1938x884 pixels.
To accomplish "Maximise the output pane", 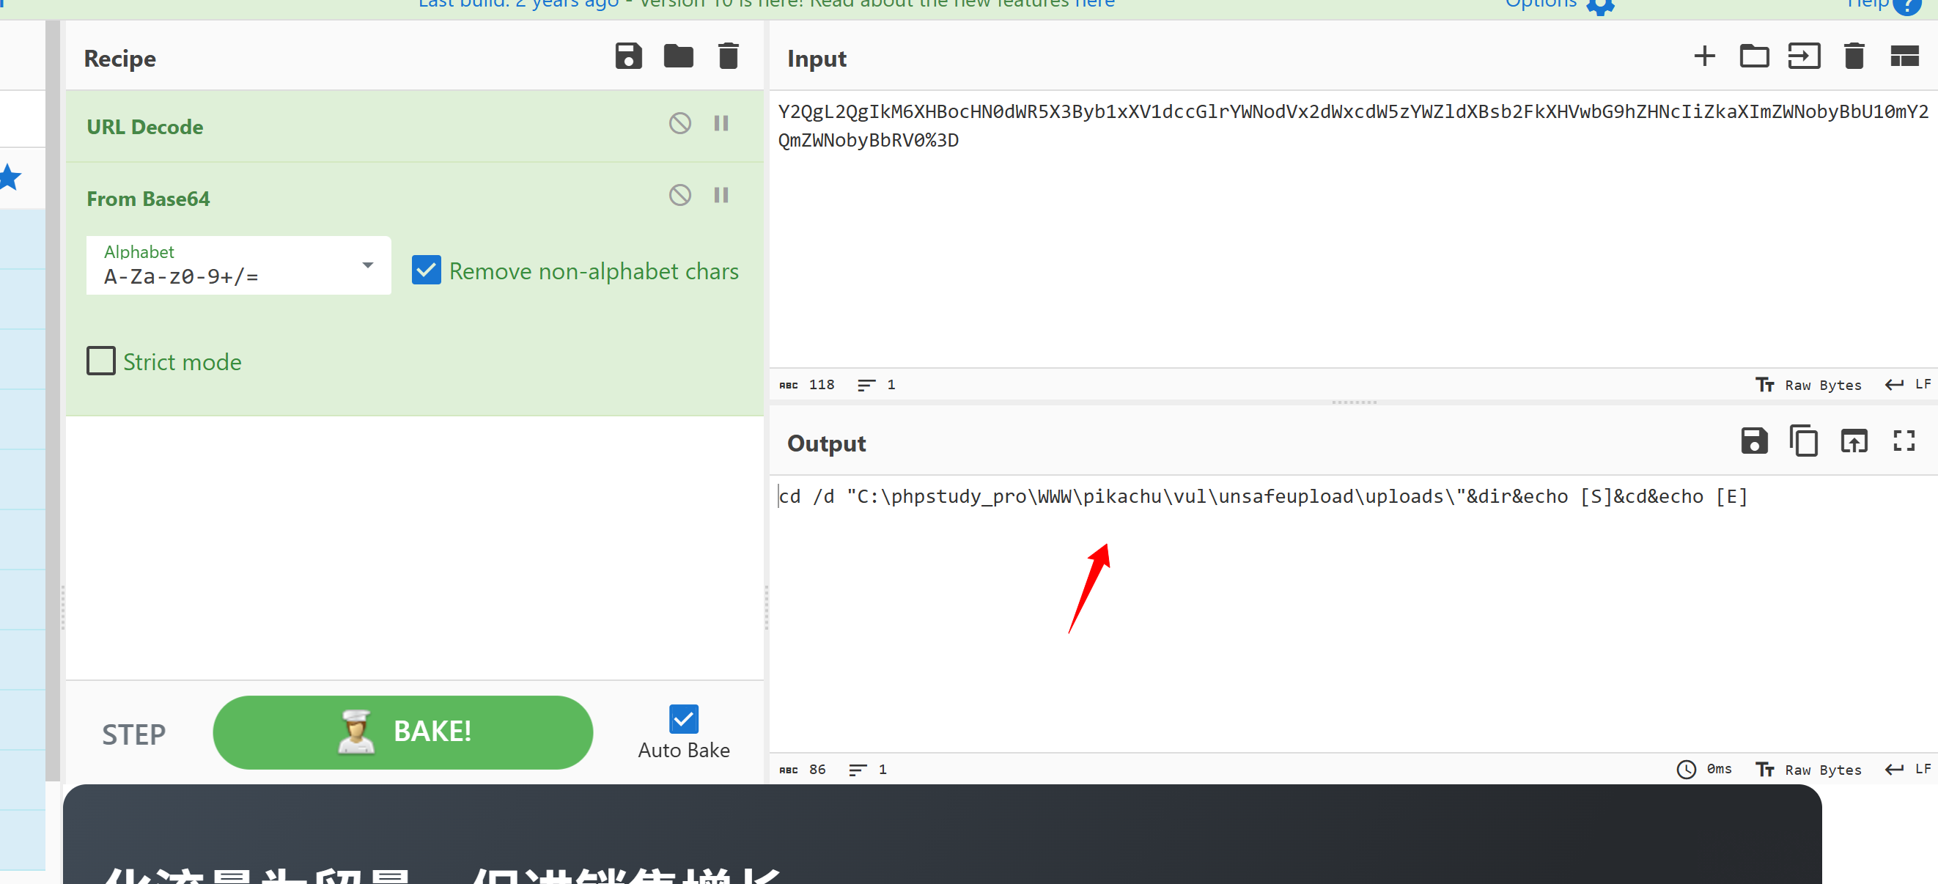I will click(1904, 441).
